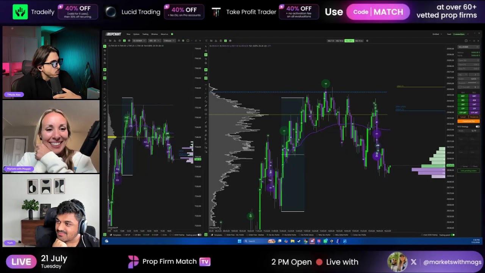Click the weather icon at taskbar left
The width and height of the screenshot is (485, 273).
106,241
